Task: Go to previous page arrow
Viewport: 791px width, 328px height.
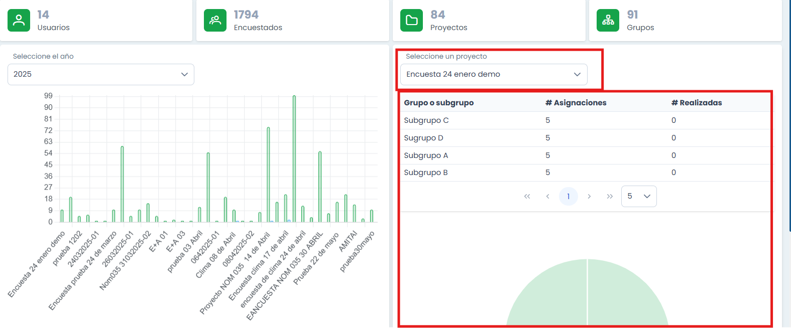Action: coord(547,197)
